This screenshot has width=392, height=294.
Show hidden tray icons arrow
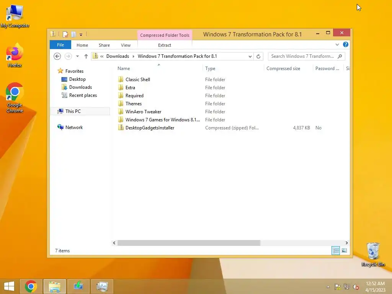328,287
